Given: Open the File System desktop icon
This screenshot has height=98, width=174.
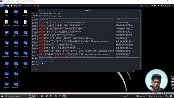Looking at the screenshot, I should coord(7,23).
